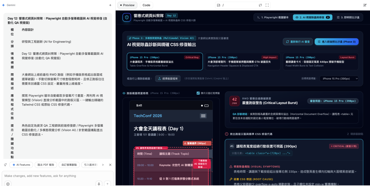Screen dimensions: 370x186
Task: Click the Critical Bug tag
Action: pyautogui.click(x=192, y=57)
